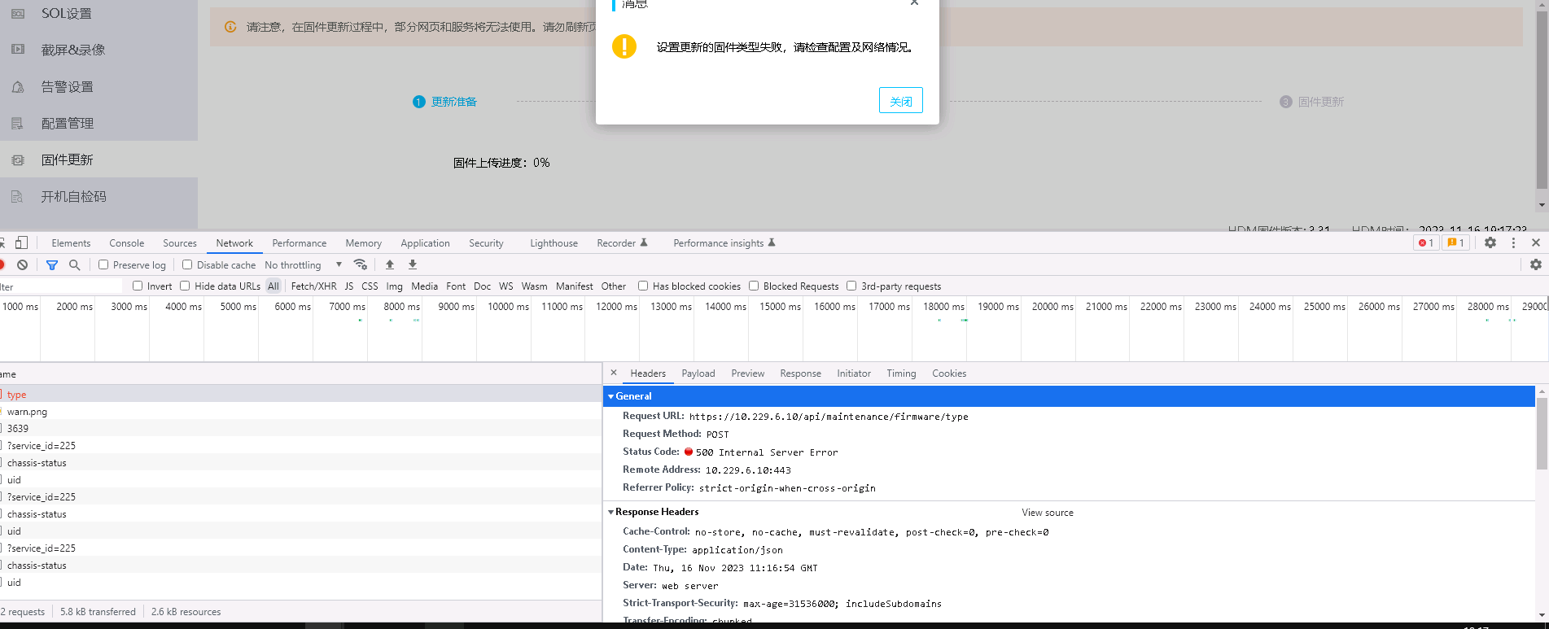Click the 配置管理 sidebar icon
1549x629 pixels.
(x=17, y=124)
